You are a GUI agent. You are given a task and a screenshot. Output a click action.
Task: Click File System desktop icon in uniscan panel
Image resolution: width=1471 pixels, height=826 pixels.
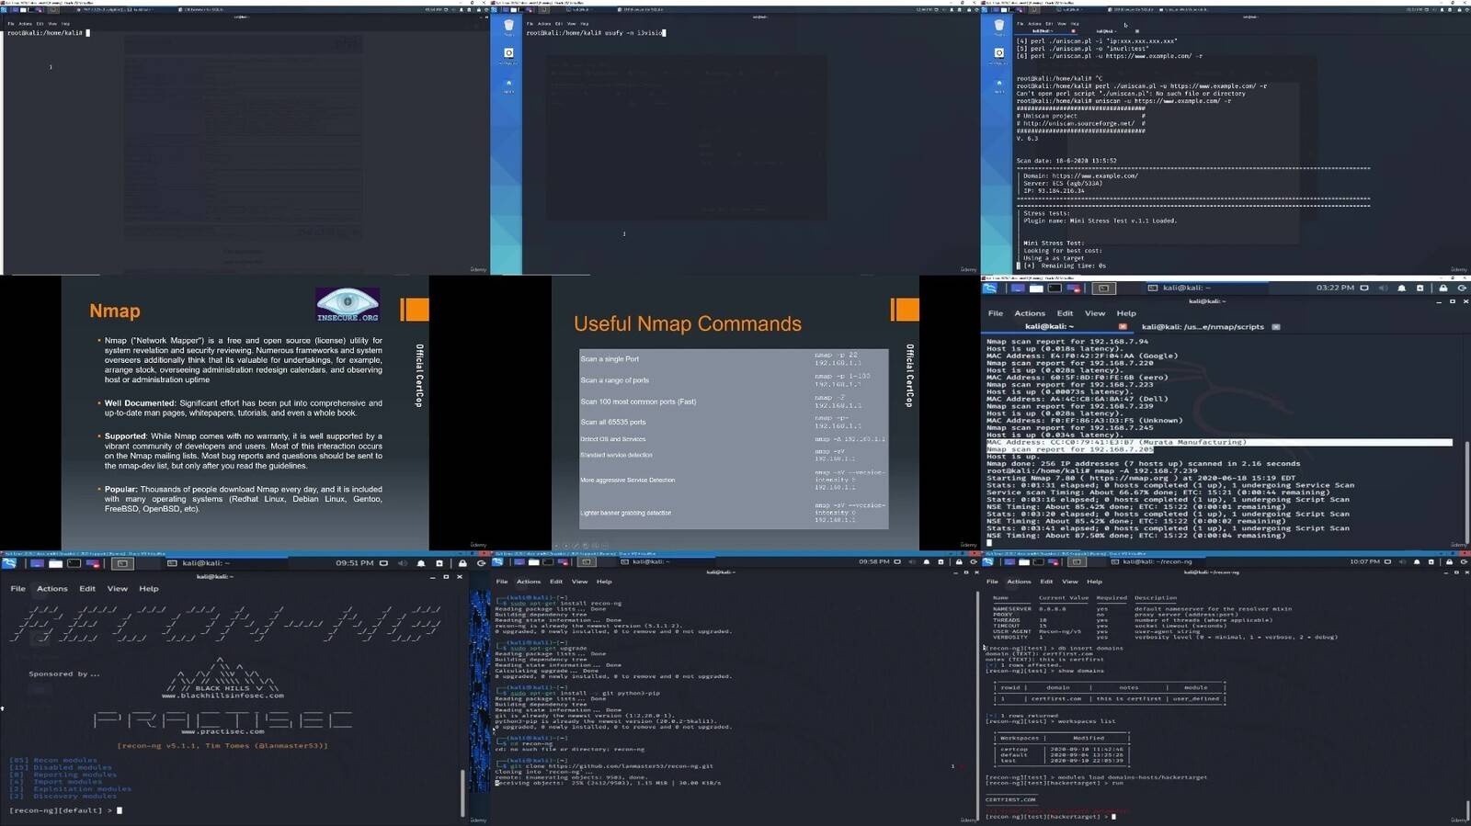[999, 54]
